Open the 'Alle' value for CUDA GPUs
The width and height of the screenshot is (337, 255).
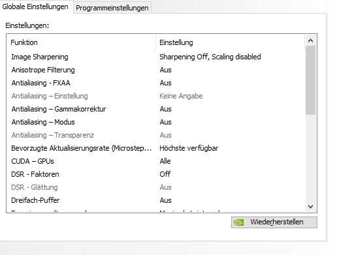click(165, 161)
